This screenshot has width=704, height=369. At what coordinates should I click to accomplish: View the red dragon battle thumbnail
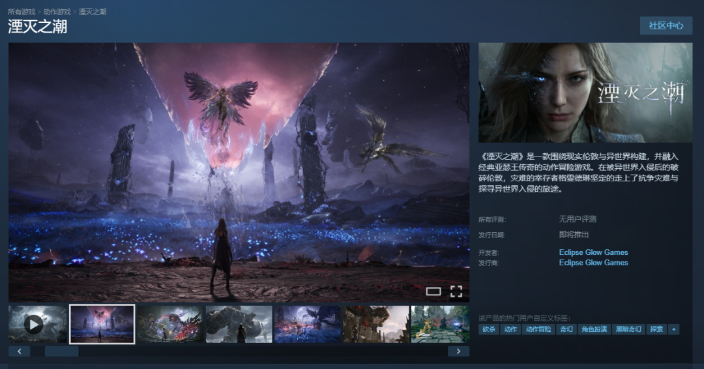[170, 324]
